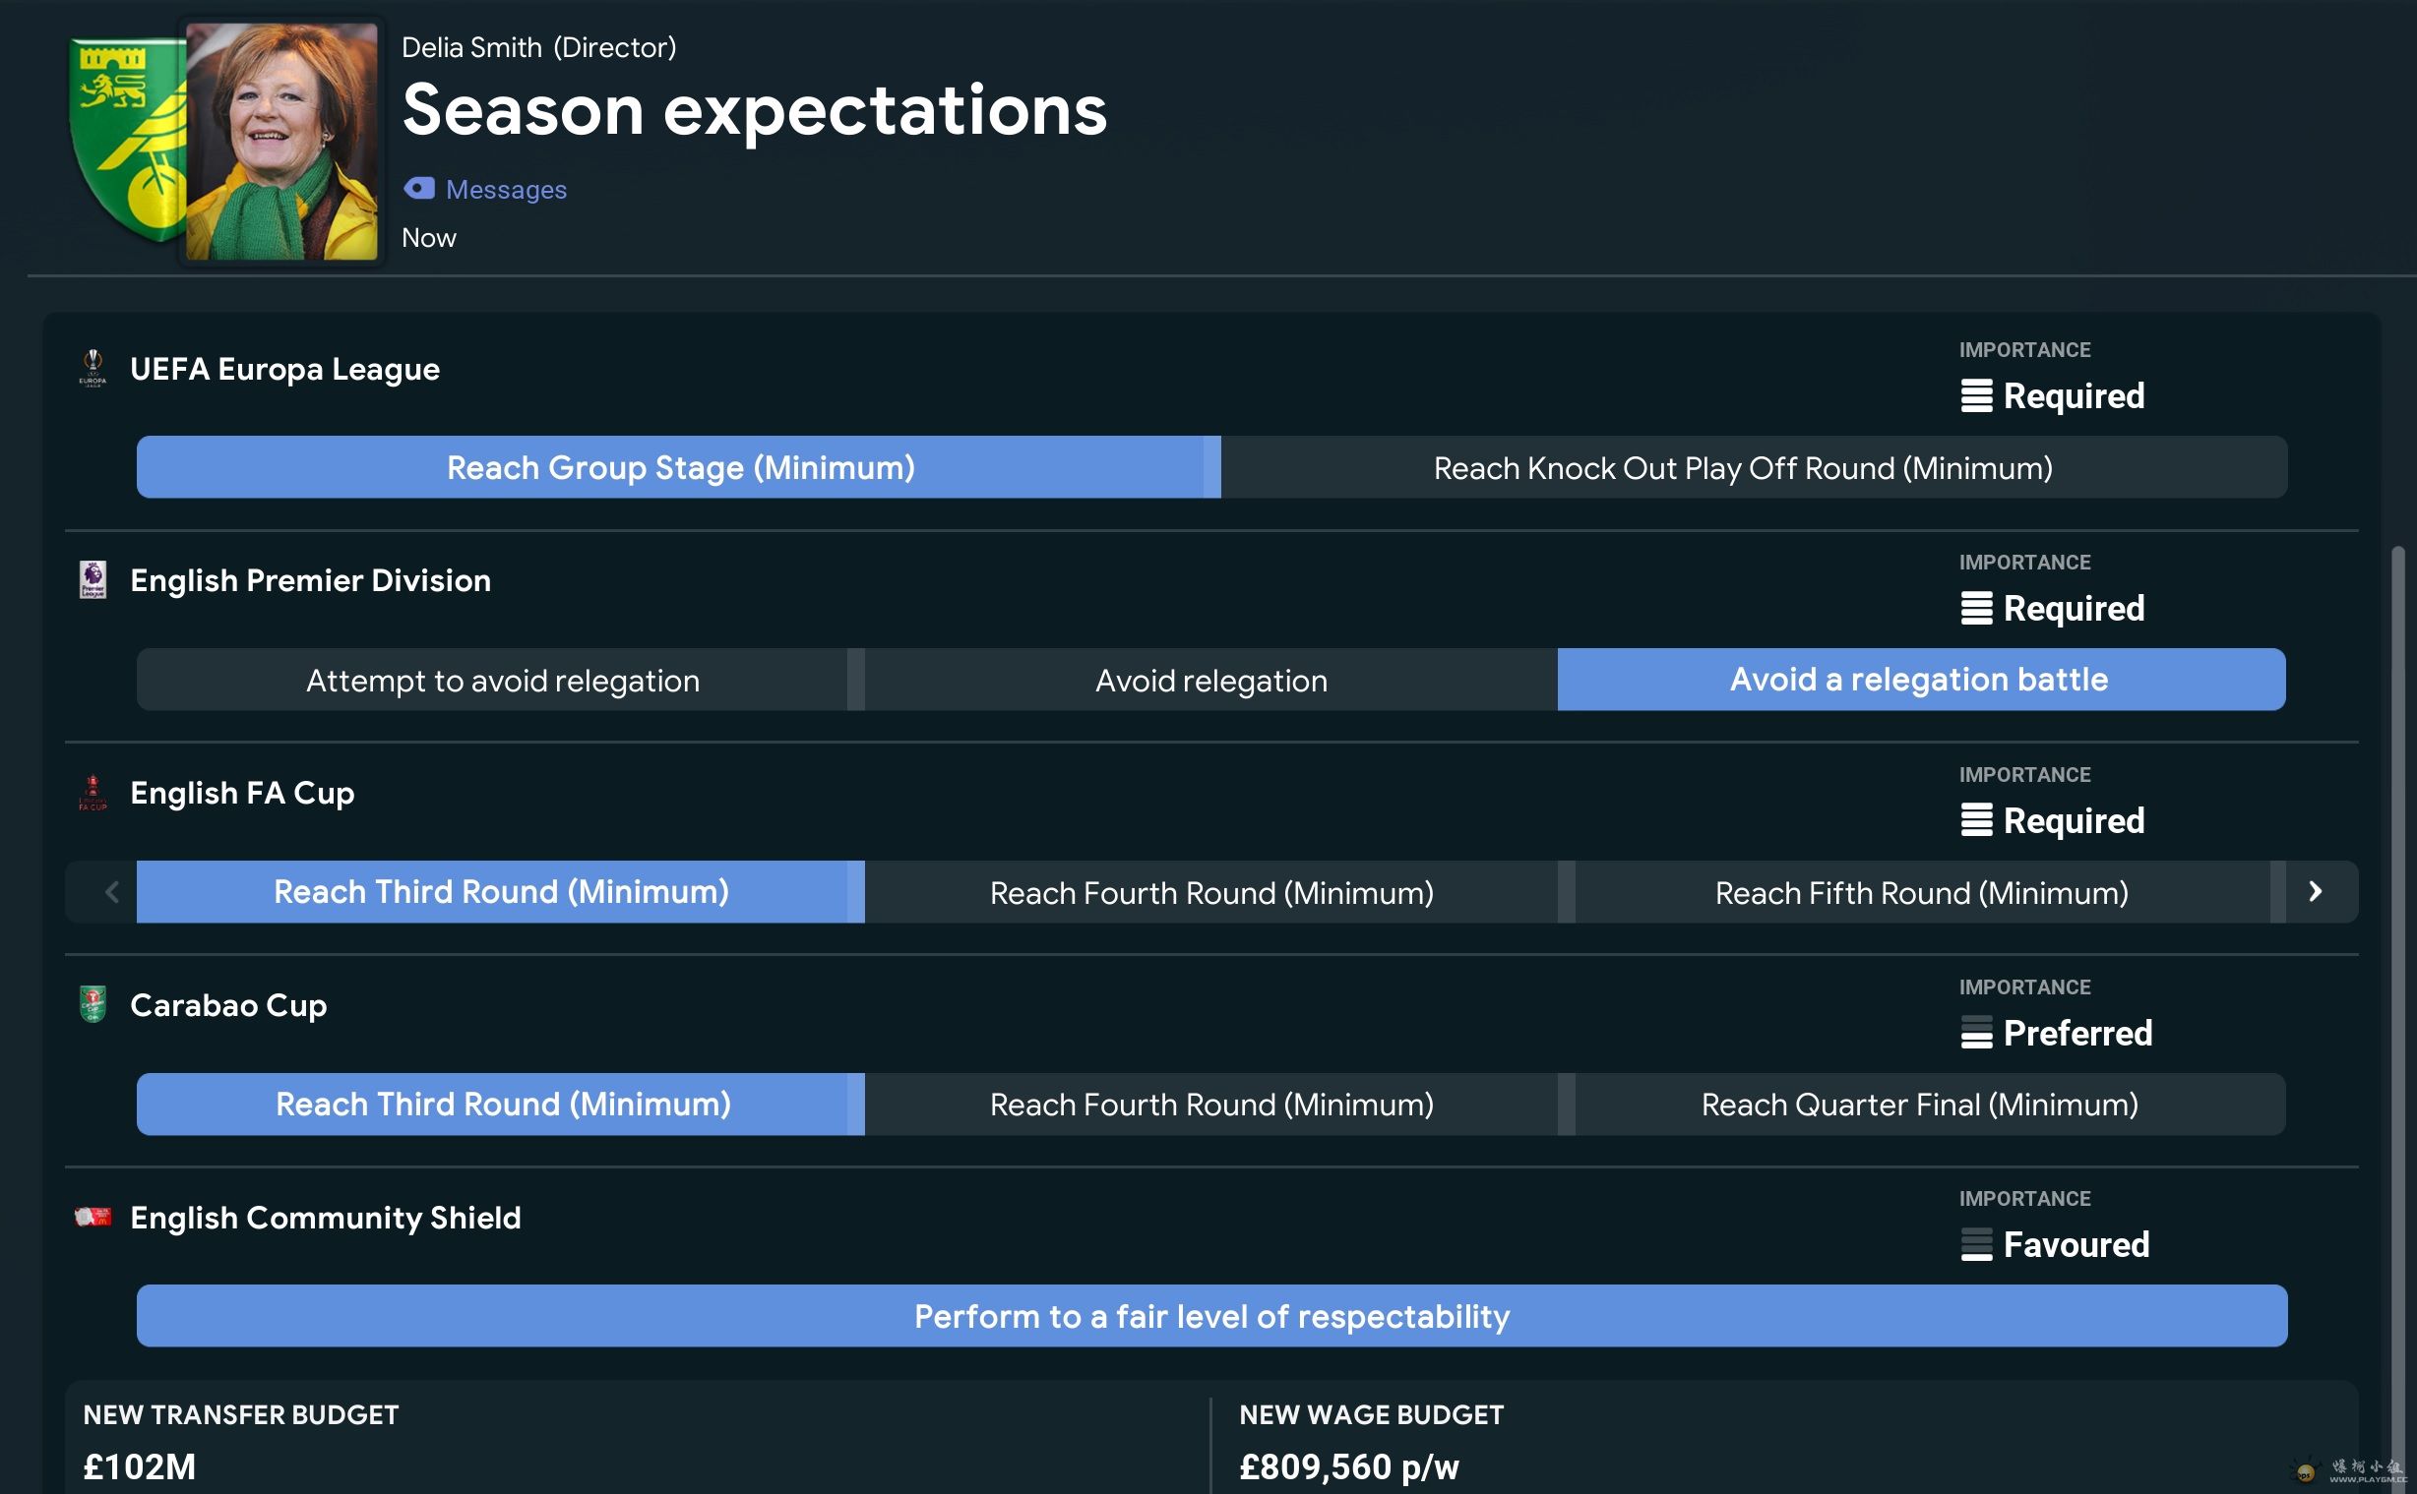Open the Messages link
The height and width of the screenshot is (1494, 2417).
click(506, 190)
